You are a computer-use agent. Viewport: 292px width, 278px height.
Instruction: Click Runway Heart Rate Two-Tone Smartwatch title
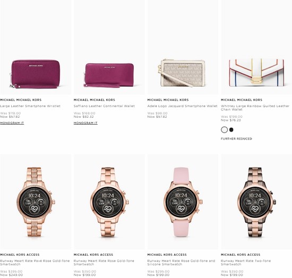pyautogui.click(x=246, y=263)
